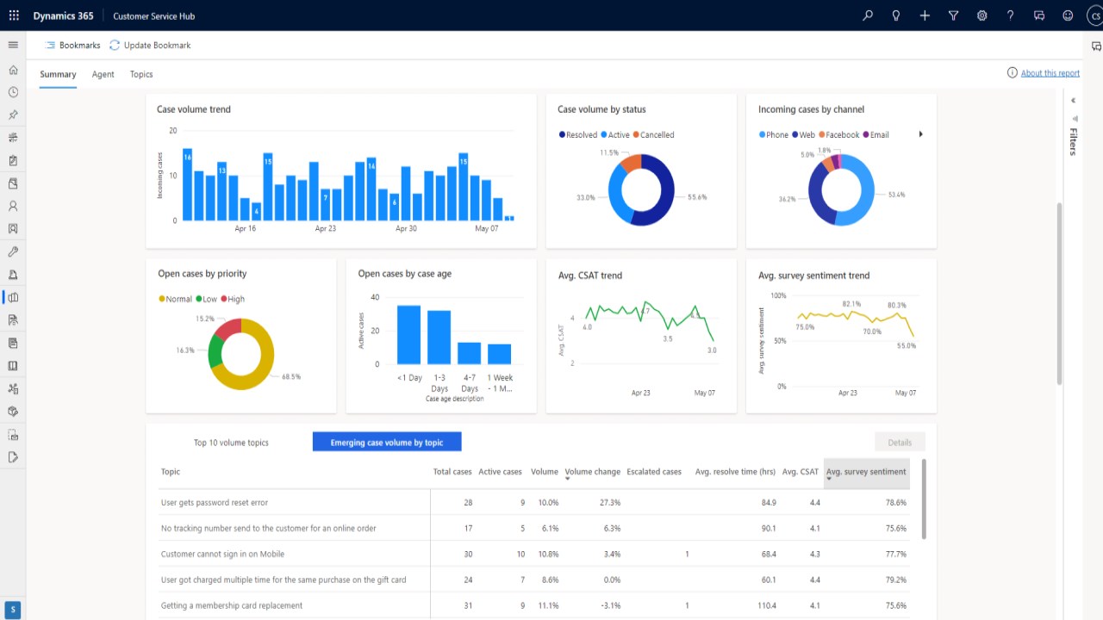The height and width of the screenshot is (620, 1103).
Task: Open advanced find funnel icon
Action: [x=953, y=15]
